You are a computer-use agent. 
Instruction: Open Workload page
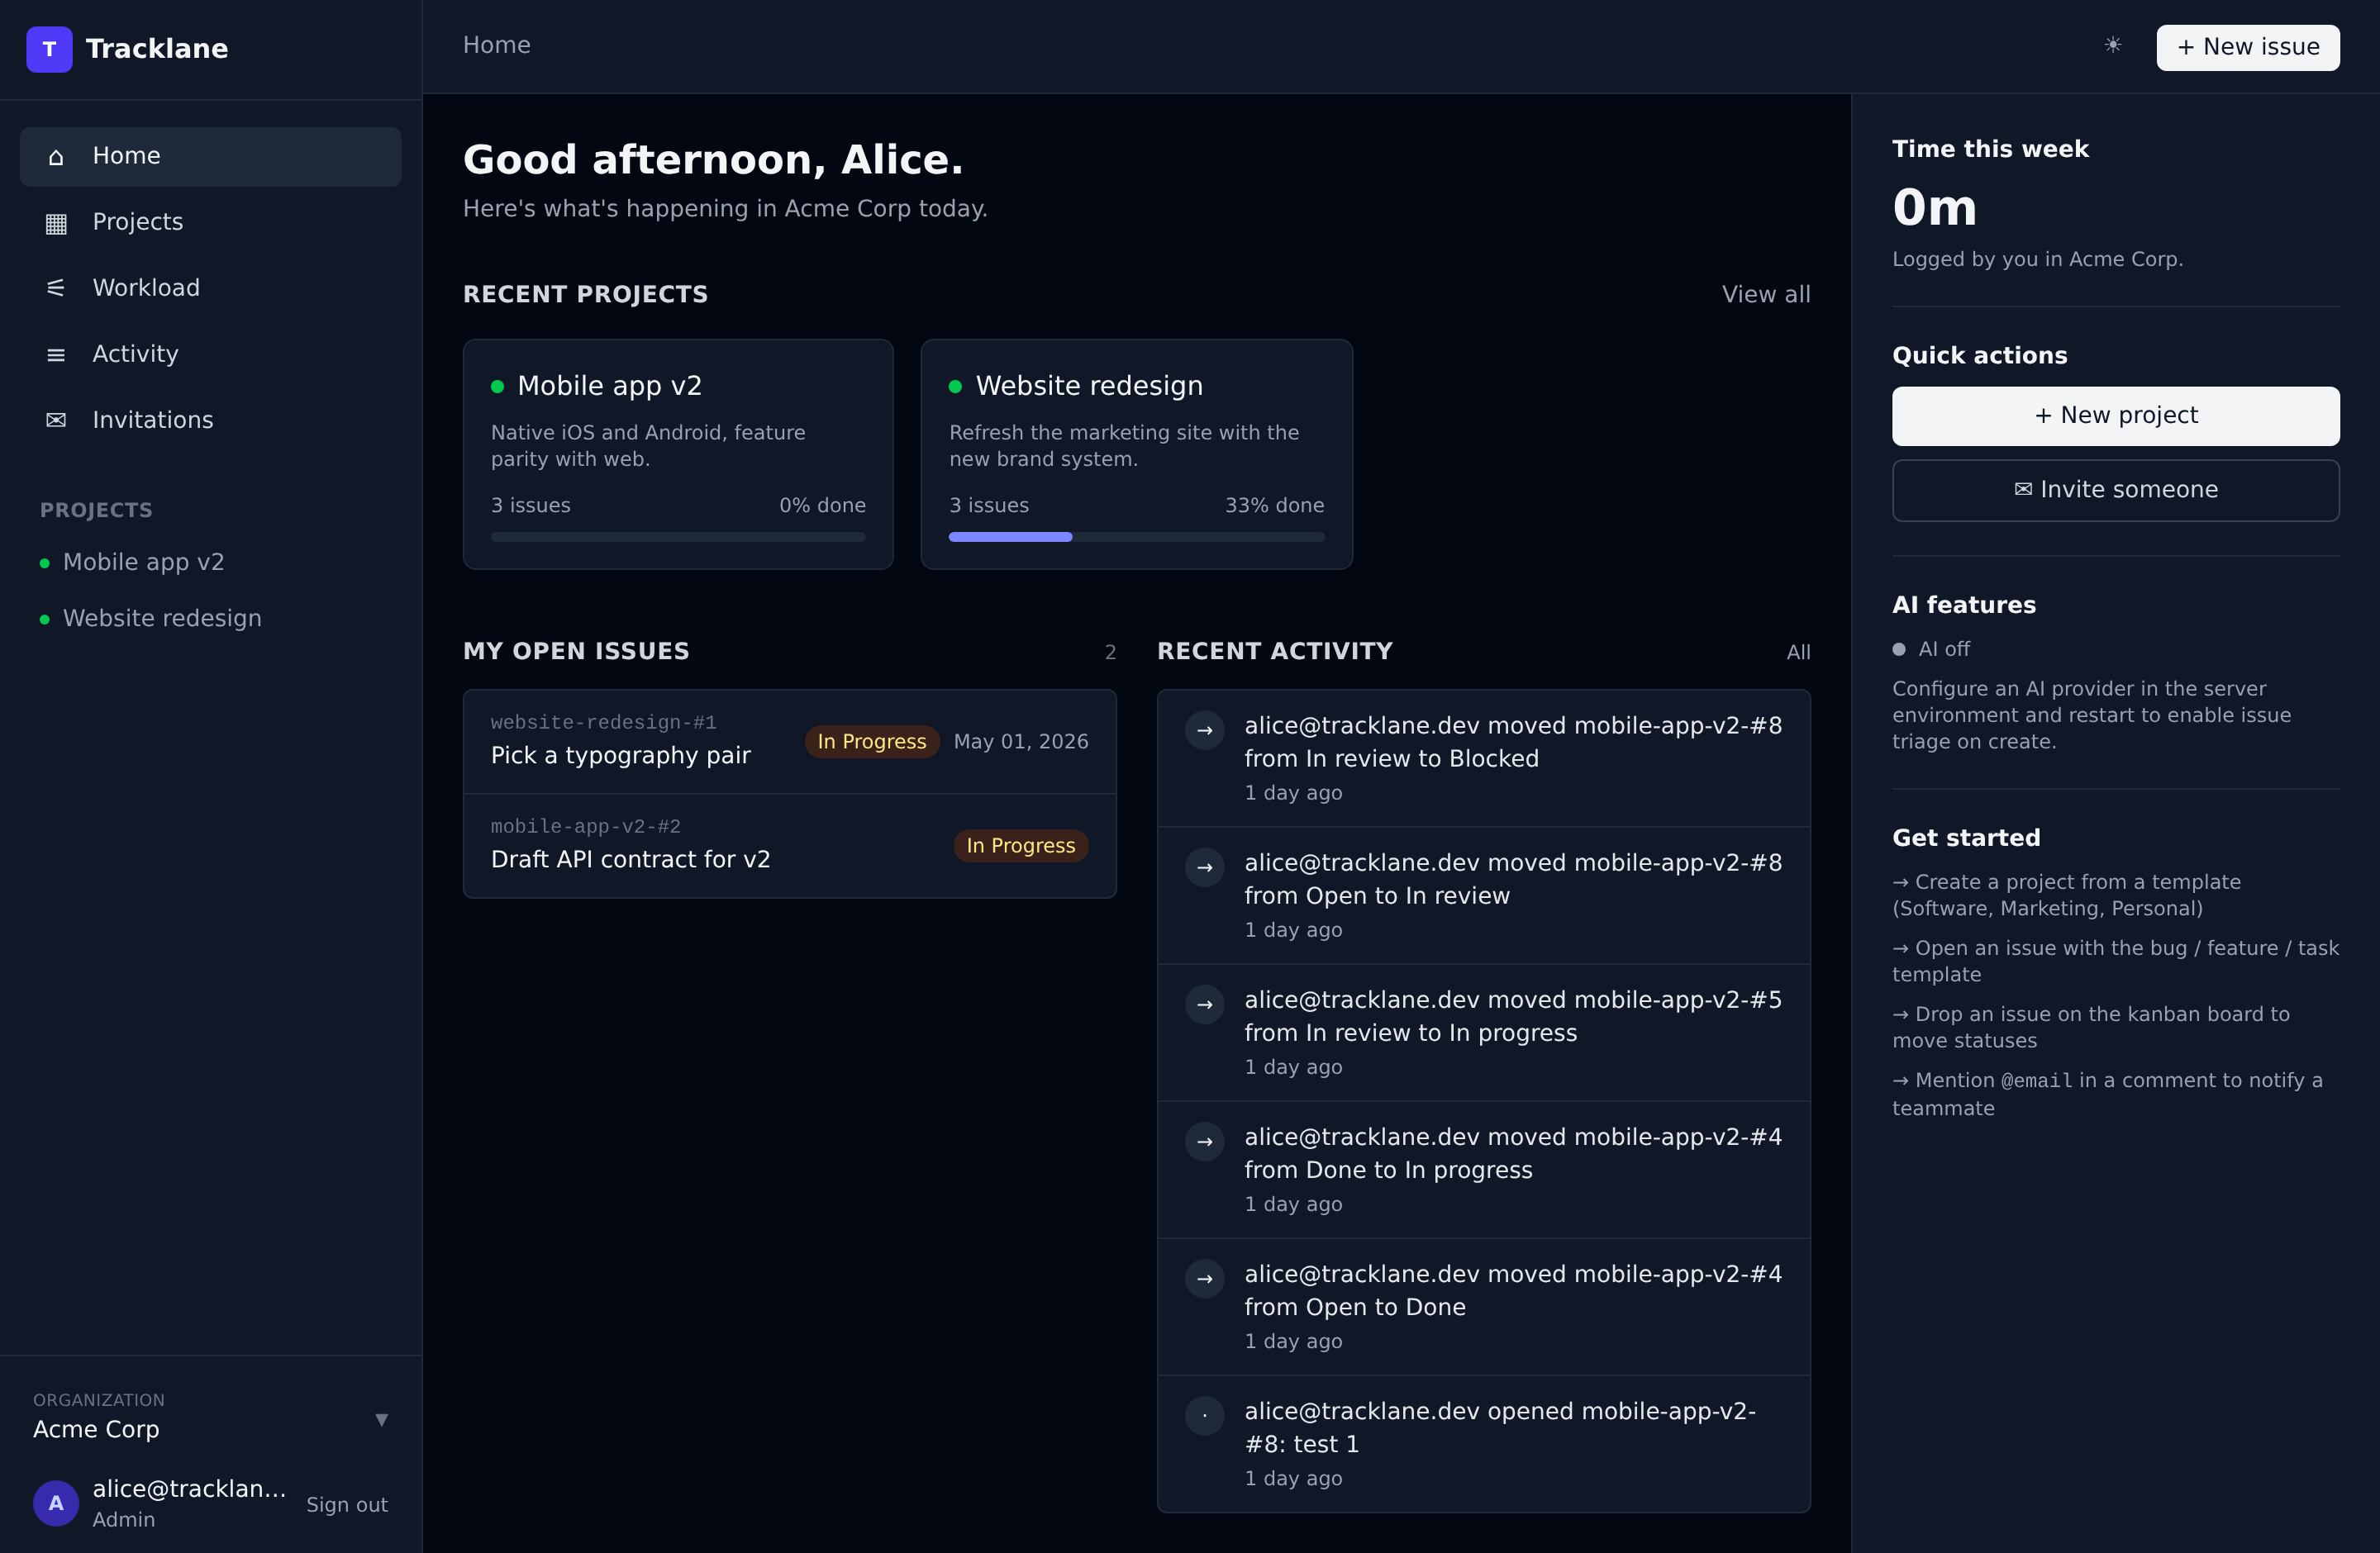coord(210,289)
